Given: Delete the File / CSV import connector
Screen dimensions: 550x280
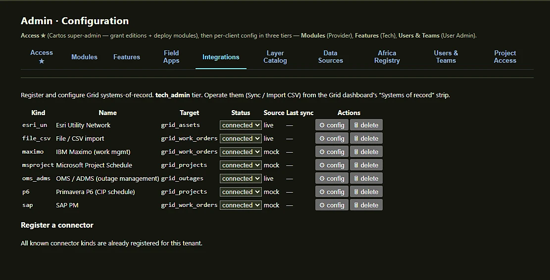Looking at the screenshot, I should pos(366,138).
